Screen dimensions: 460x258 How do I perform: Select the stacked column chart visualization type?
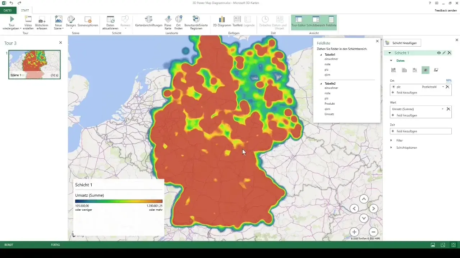click(394, 70)
